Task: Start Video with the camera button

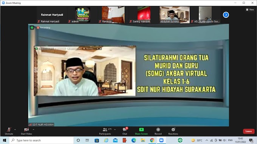Action: (x=26, y=131)
